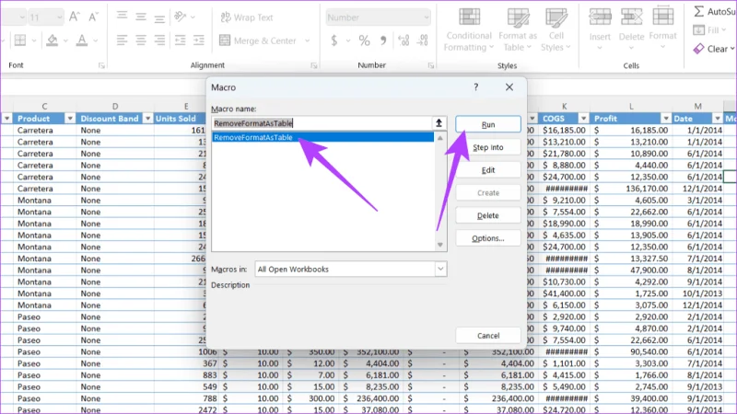Click the Macro dialog help question mark

(476, 86)
